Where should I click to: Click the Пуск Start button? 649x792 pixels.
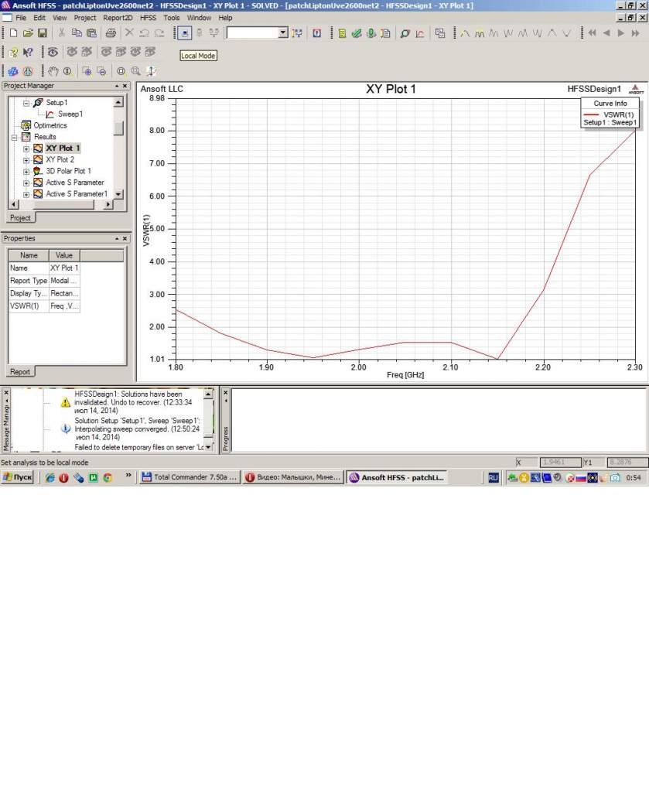tap(18, 477)
